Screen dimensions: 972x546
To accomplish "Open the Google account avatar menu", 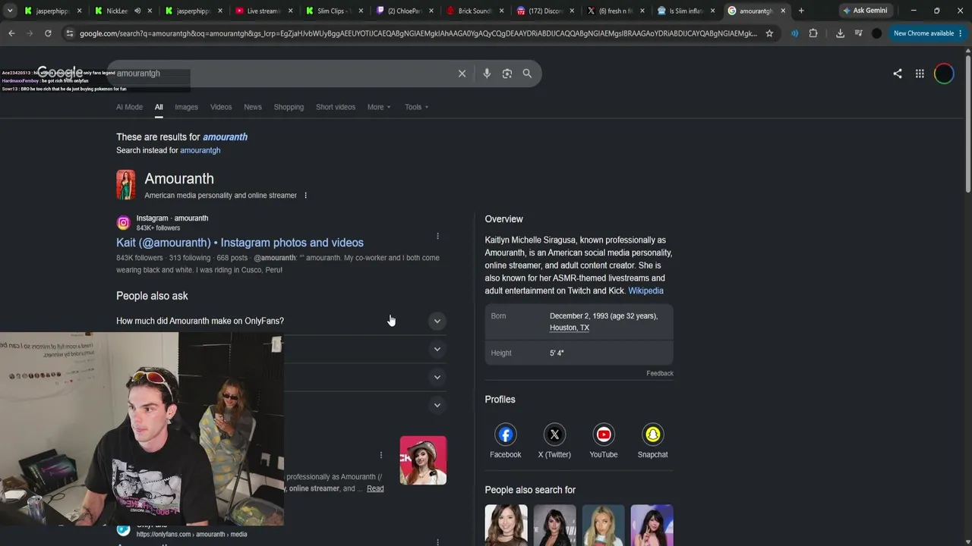I will [x=944, y=74].
